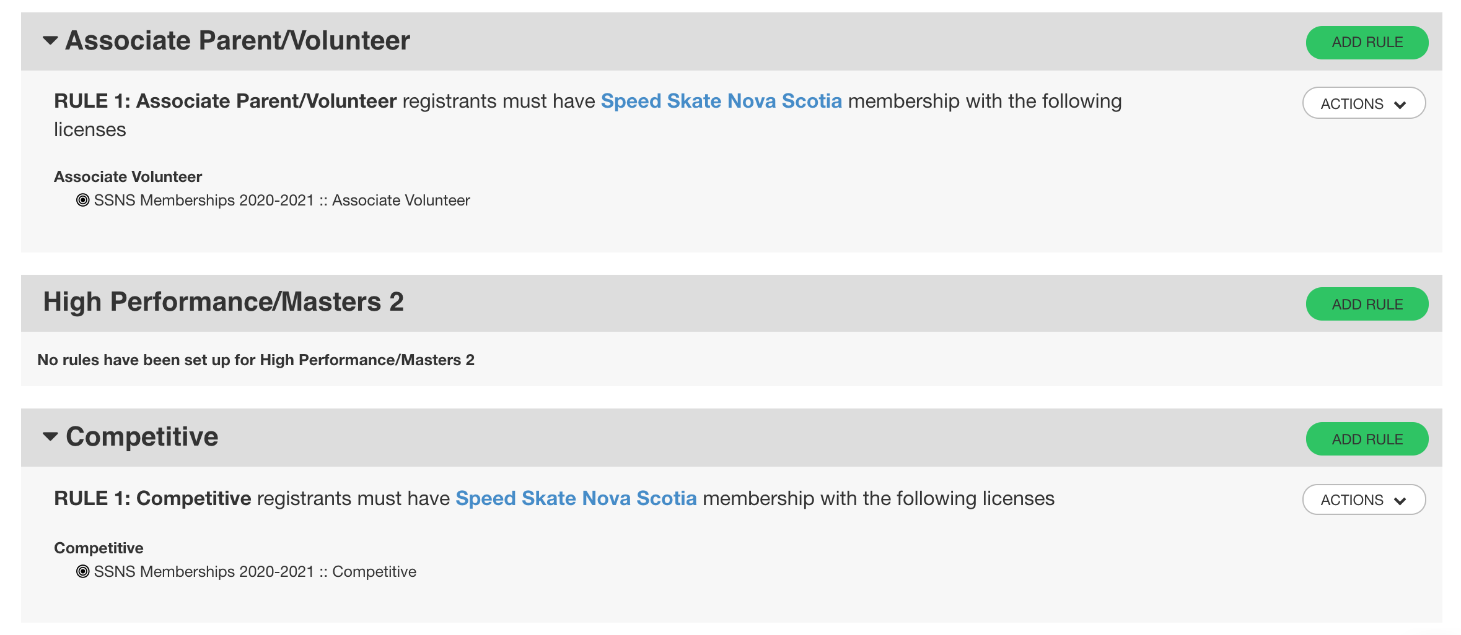Follow Speed Skate Nova Scotia link in Competitive rule
1461x635 pixels.
click(x=576, y=498)
